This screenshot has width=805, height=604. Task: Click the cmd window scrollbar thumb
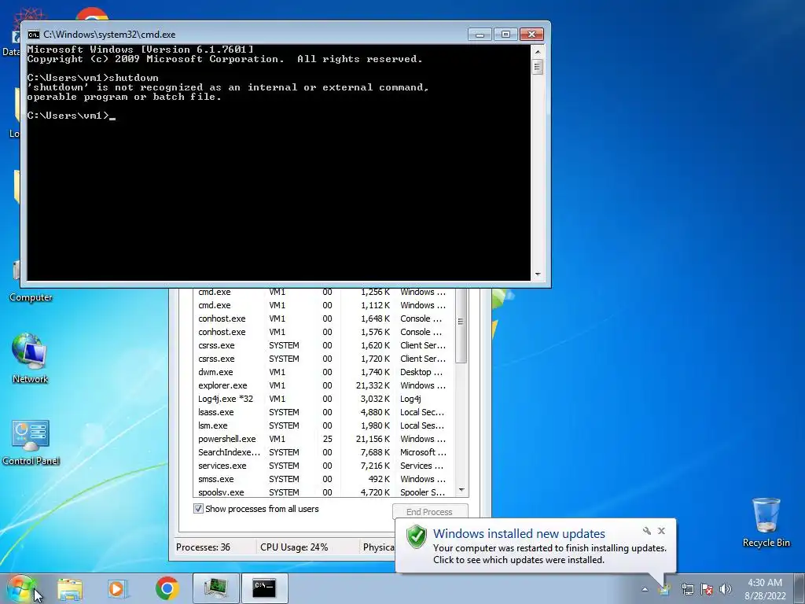click(538, 67)
